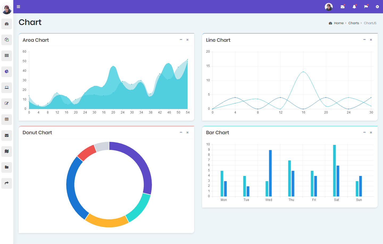
Task: Collapse the Bar Chart card
Action: (364, 132)
